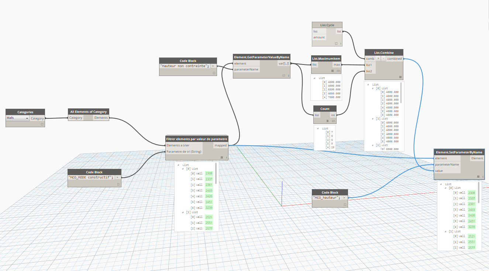Select the Element.SetParameterByName node header
The width and height of the screenshot is (489, 271).
459,152
